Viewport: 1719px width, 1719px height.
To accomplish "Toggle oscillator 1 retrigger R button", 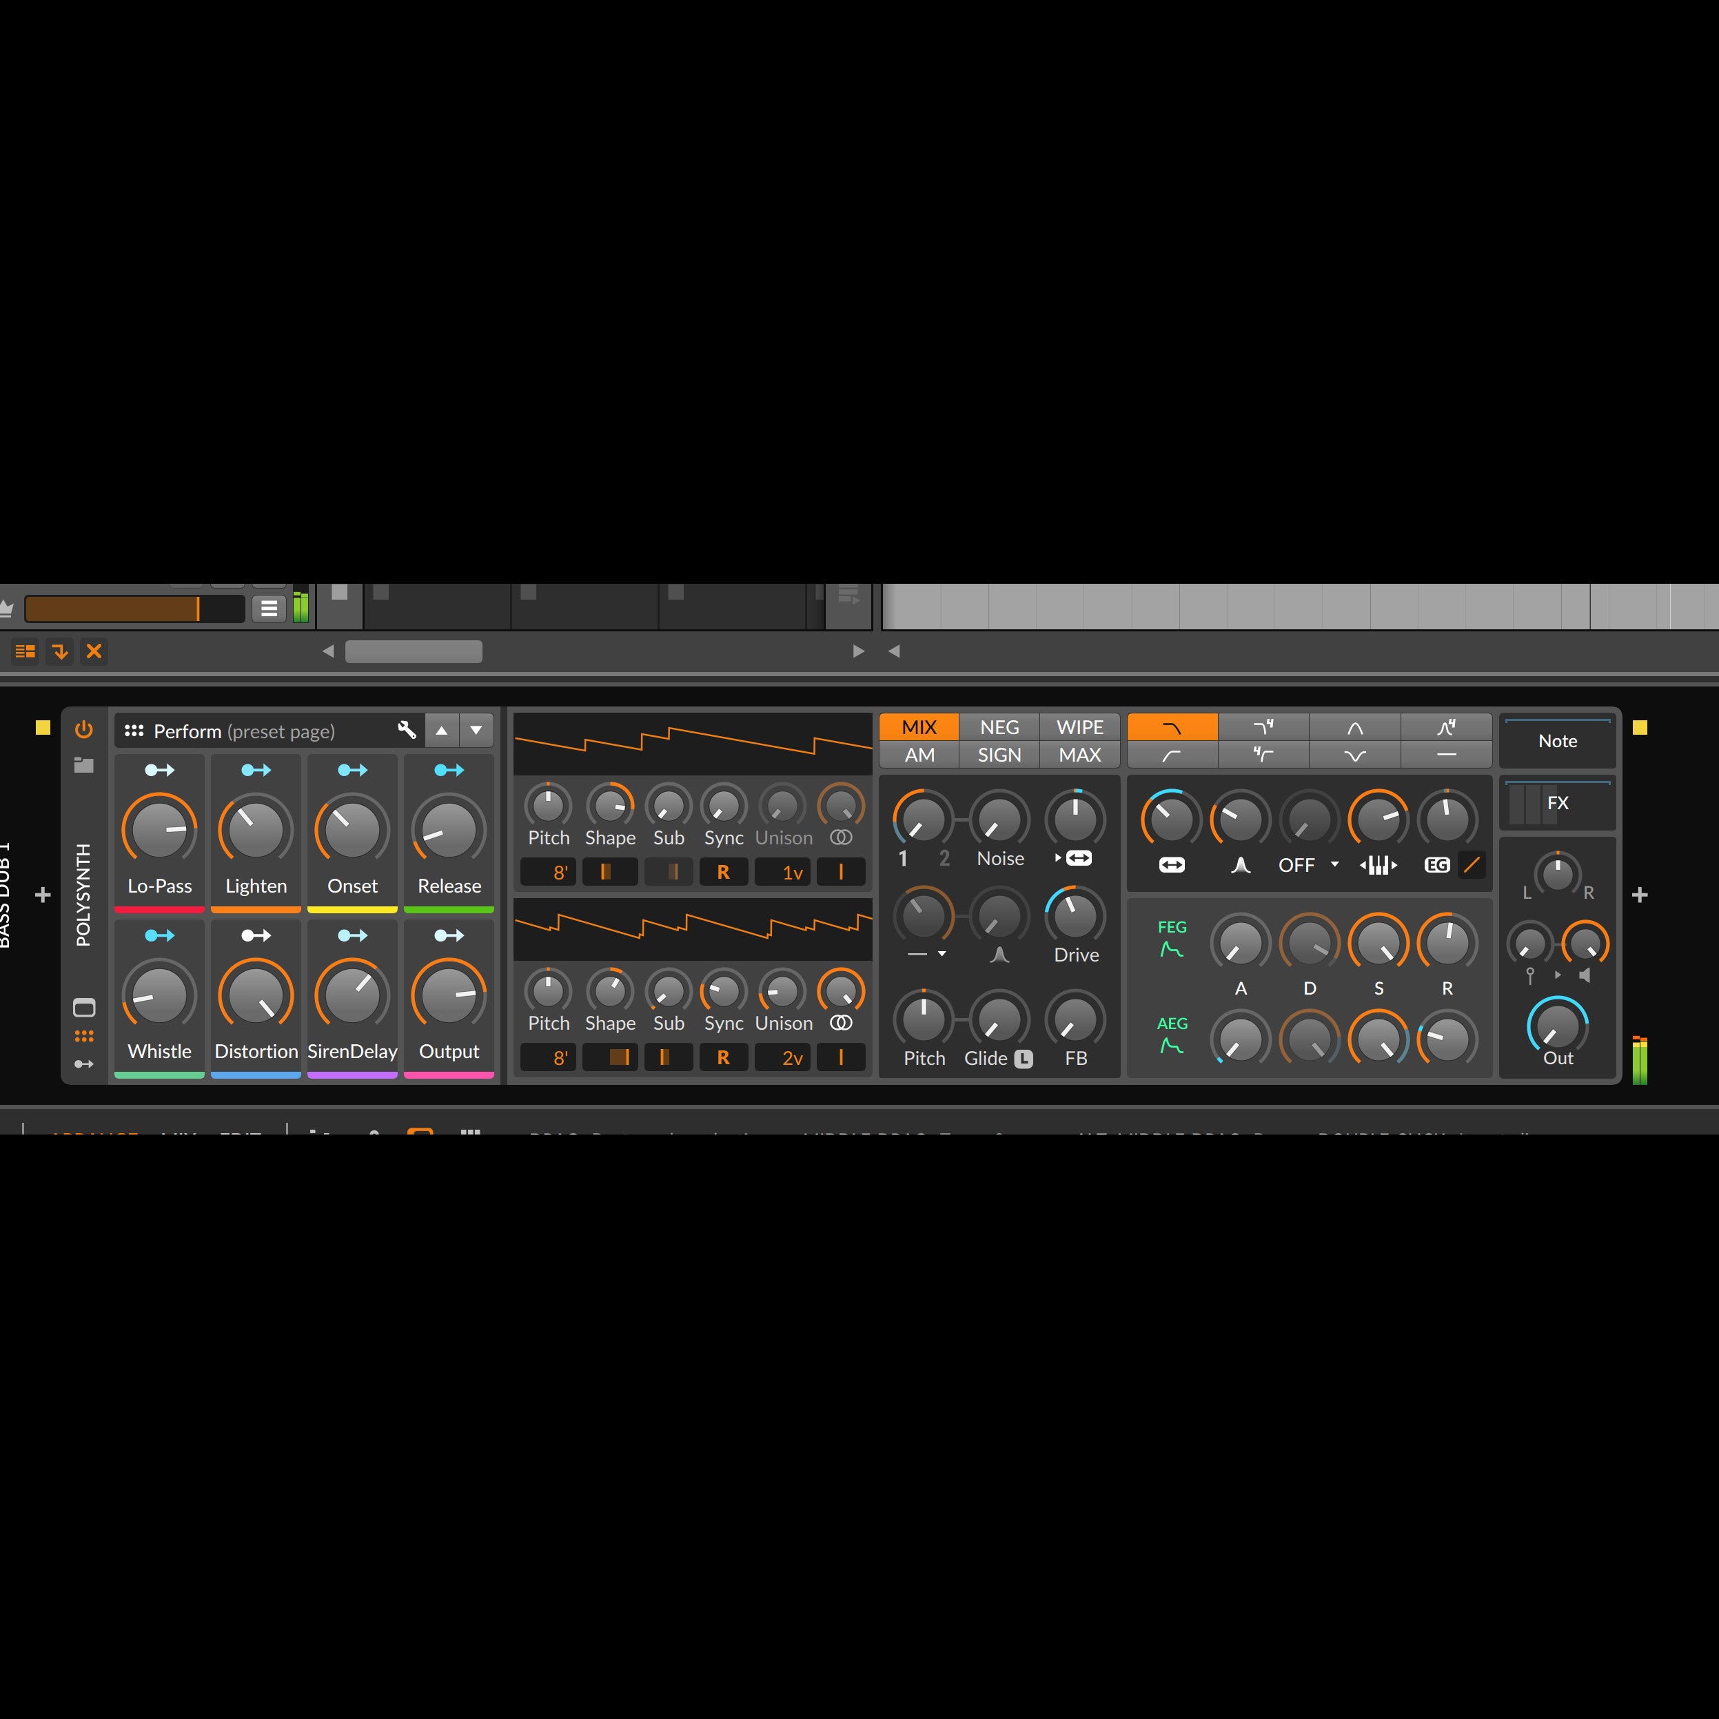I will pyautogui.click(x=722, y=872).
